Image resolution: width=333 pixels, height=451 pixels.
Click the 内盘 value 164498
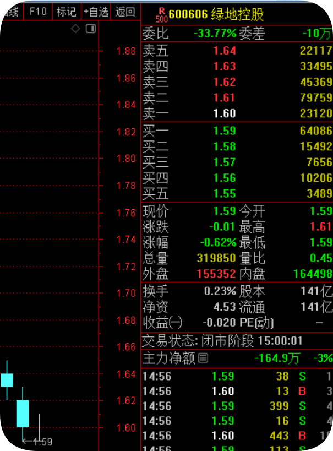coord(313,274)
